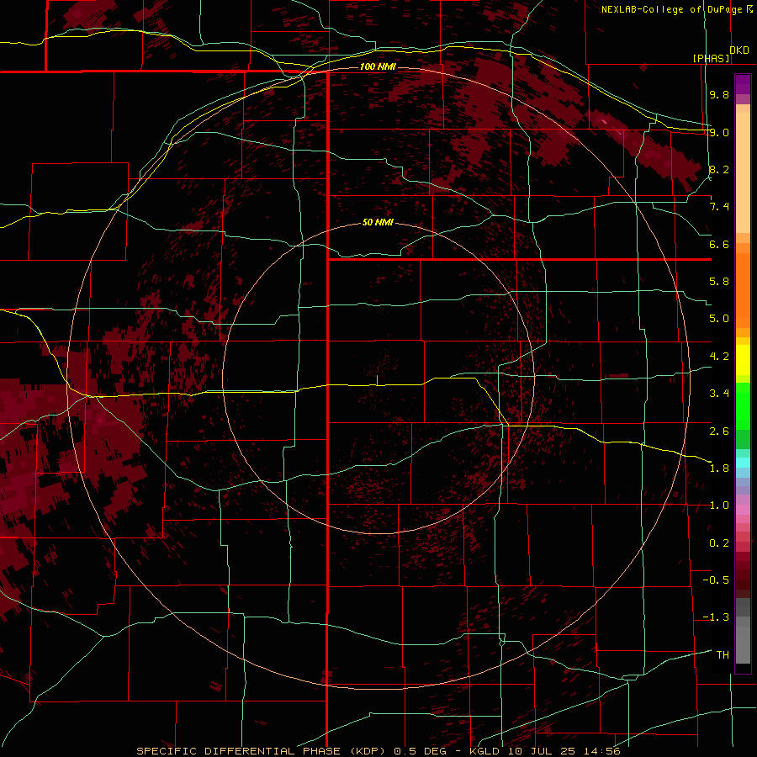Click the 6.6 value on the color scale
The width and height of the screenshot is (757, 757).
click(x=719, y=244)
